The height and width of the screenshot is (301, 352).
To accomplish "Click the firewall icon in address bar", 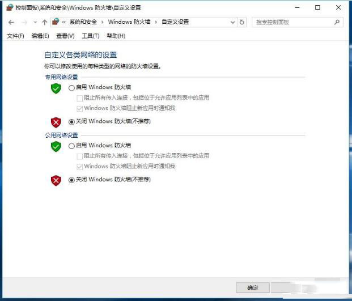I will click(x=56, y=22).
